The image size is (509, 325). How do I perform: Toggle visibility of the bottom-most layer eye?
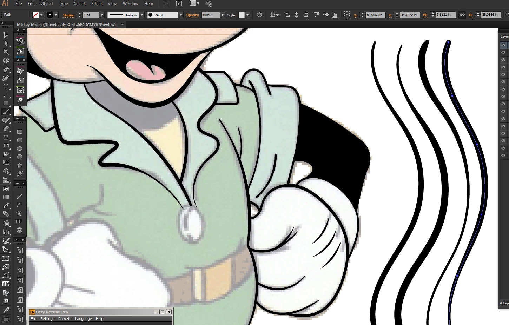click(x=503, y=155)
